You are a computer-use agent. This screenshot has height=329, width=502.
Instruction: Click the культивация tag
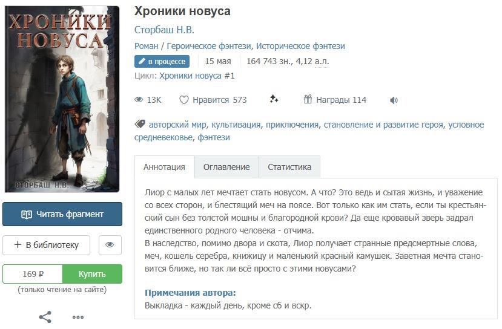pyautogui.click(x=236, y=125)
